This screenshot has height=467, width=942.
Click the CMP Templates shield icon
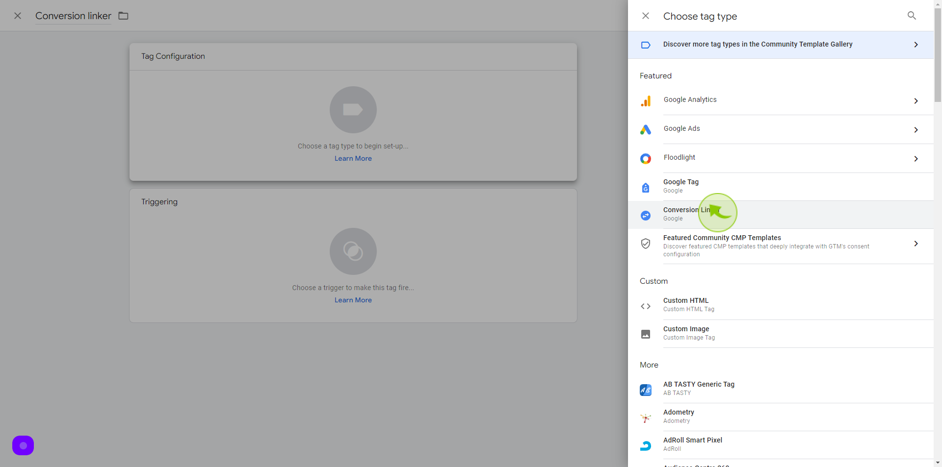coord(646,244)
